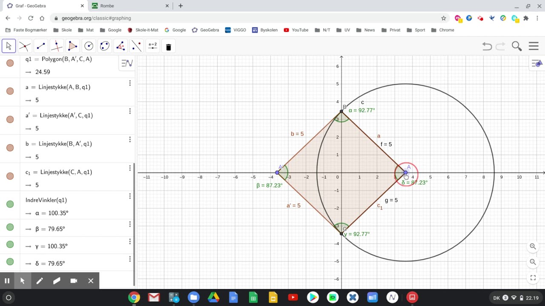This screenshot has width=545, height=306.
Task: Open the ChromeOS launcher button
Action: click(9, 297)
